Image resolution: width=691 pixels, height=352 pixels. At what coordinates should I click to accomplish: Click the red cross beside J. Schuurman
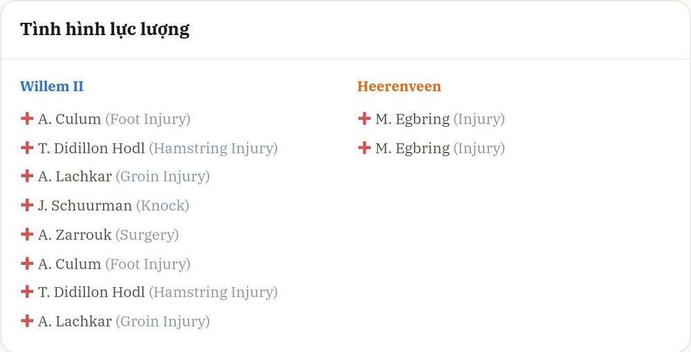tap(27, 205)
